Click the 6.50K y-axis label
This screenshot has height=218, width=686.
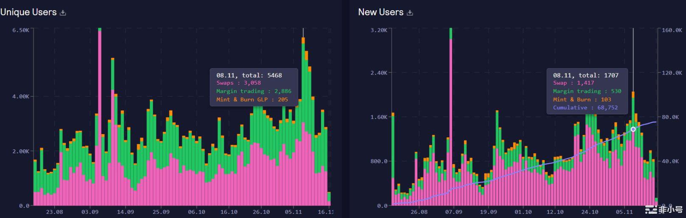coord(21,30)
